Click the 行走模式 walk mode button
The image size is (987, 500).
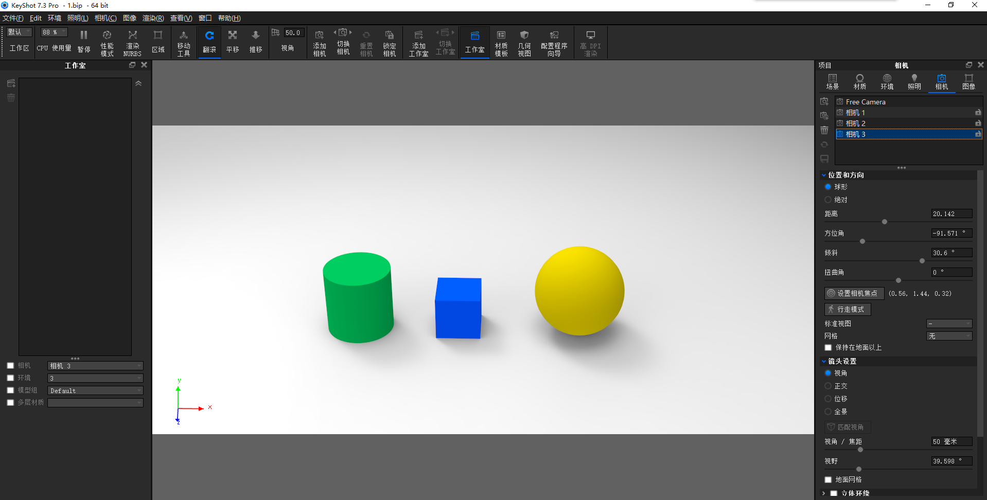pyautogui.click(x=848, y=309)
